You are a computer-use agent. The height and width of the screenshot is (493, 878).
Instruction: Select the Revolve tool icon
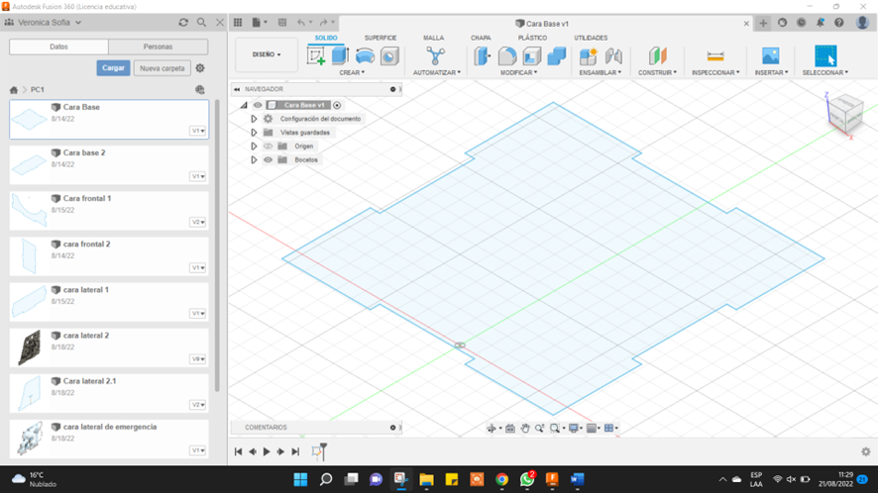coord(365,56)
